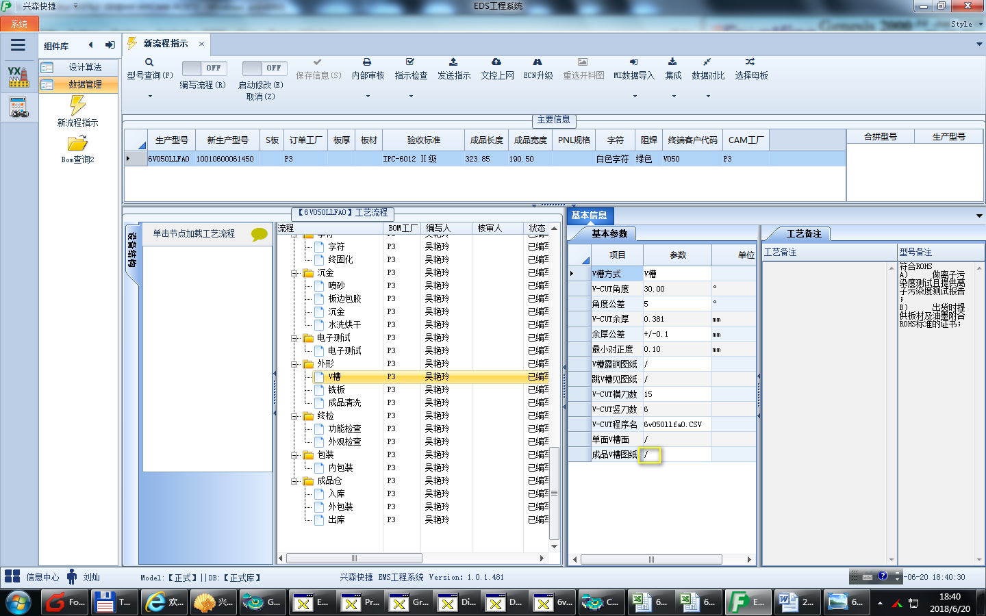Click 取消 (Z) button
This screenshot has height=616, width=986.
(x=260, y=97)
